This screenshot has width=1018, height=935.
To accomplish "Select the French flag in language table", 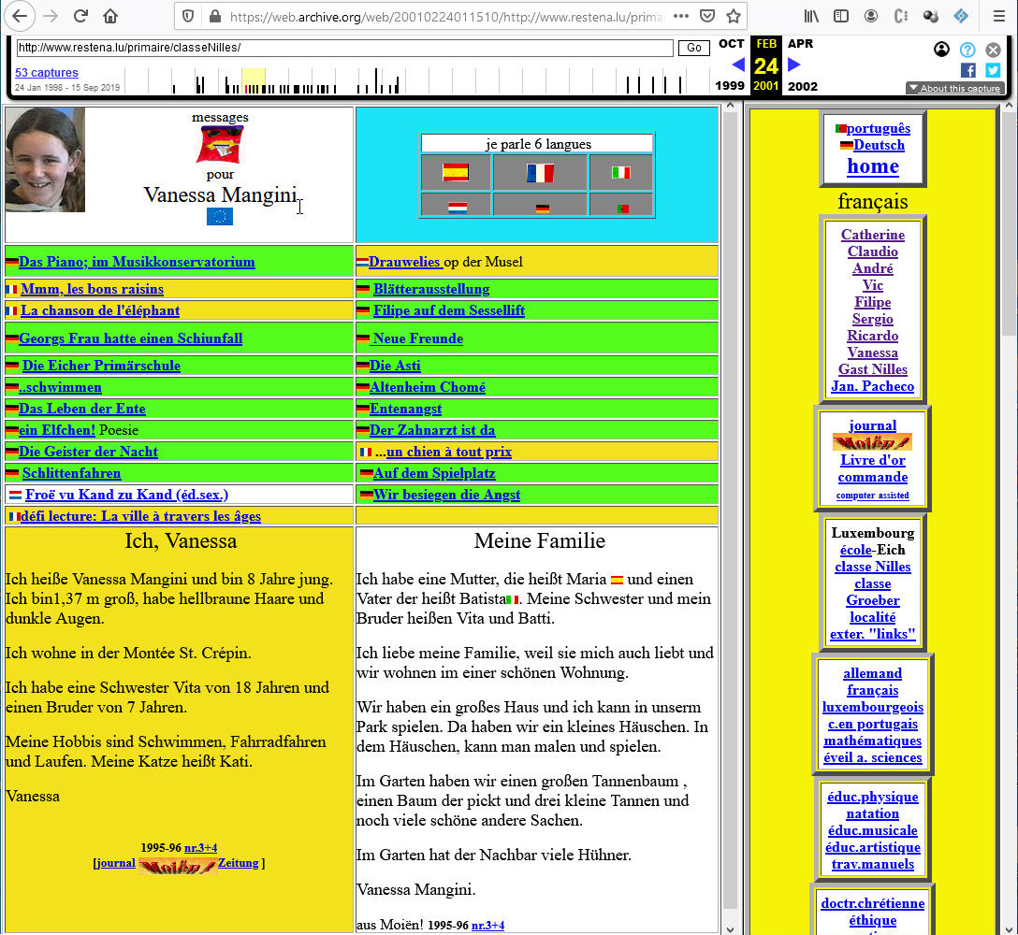I will pyautogui.click(x=540, y=173).
